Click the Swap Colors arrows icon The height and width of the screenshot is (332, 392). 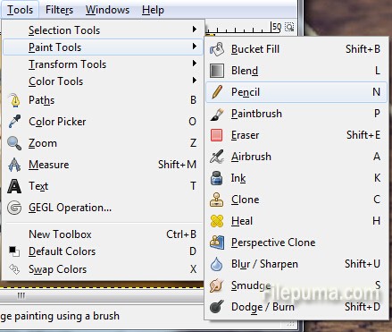click(x=14, y=269)
